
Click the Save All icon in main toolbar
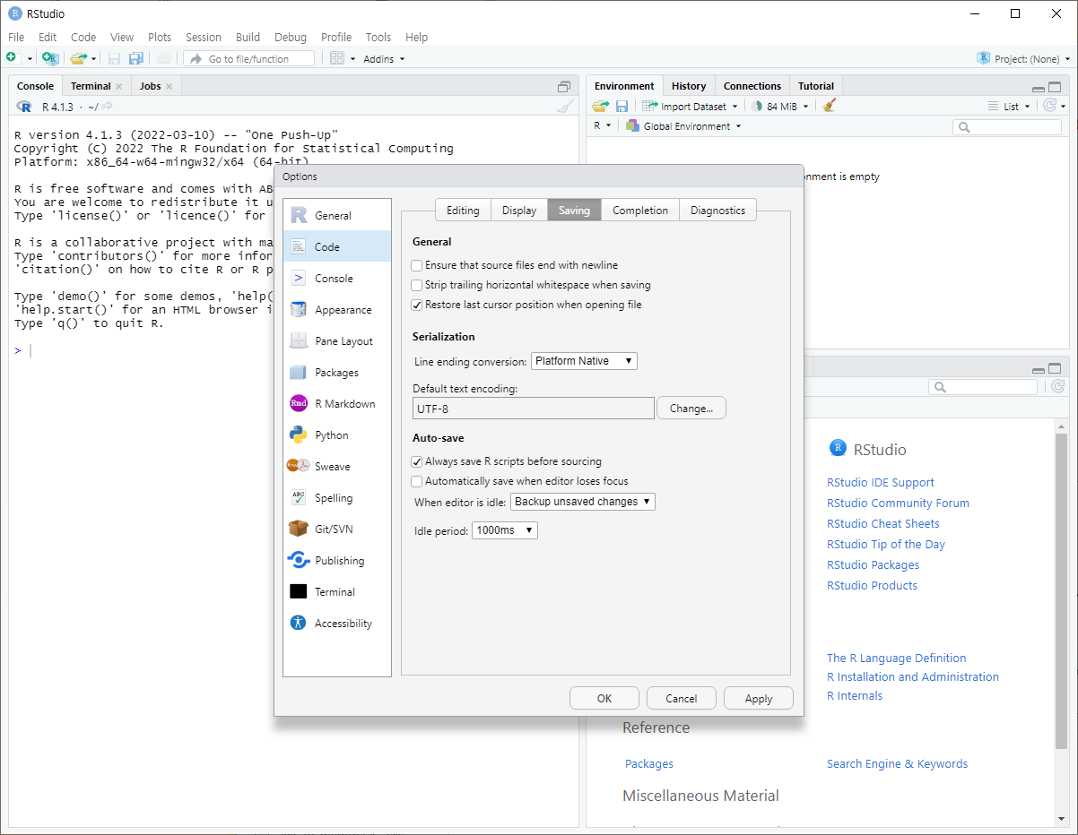(135, 58)
